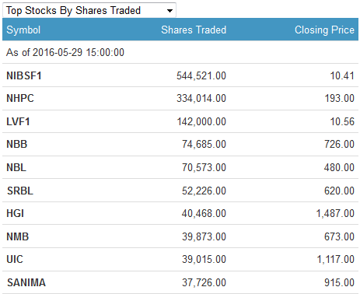Click the NBL symbol link

[x=16, y=167]
